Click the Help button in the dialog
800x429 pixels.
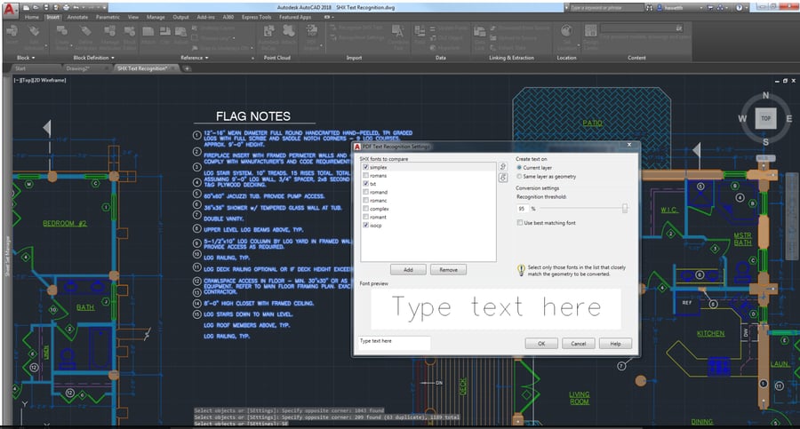615,344
